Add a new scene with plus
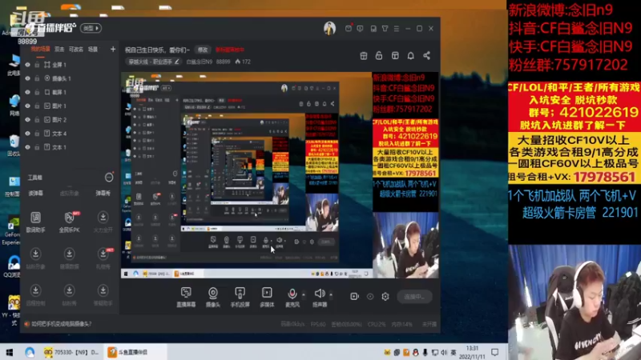 click(113, 50)
